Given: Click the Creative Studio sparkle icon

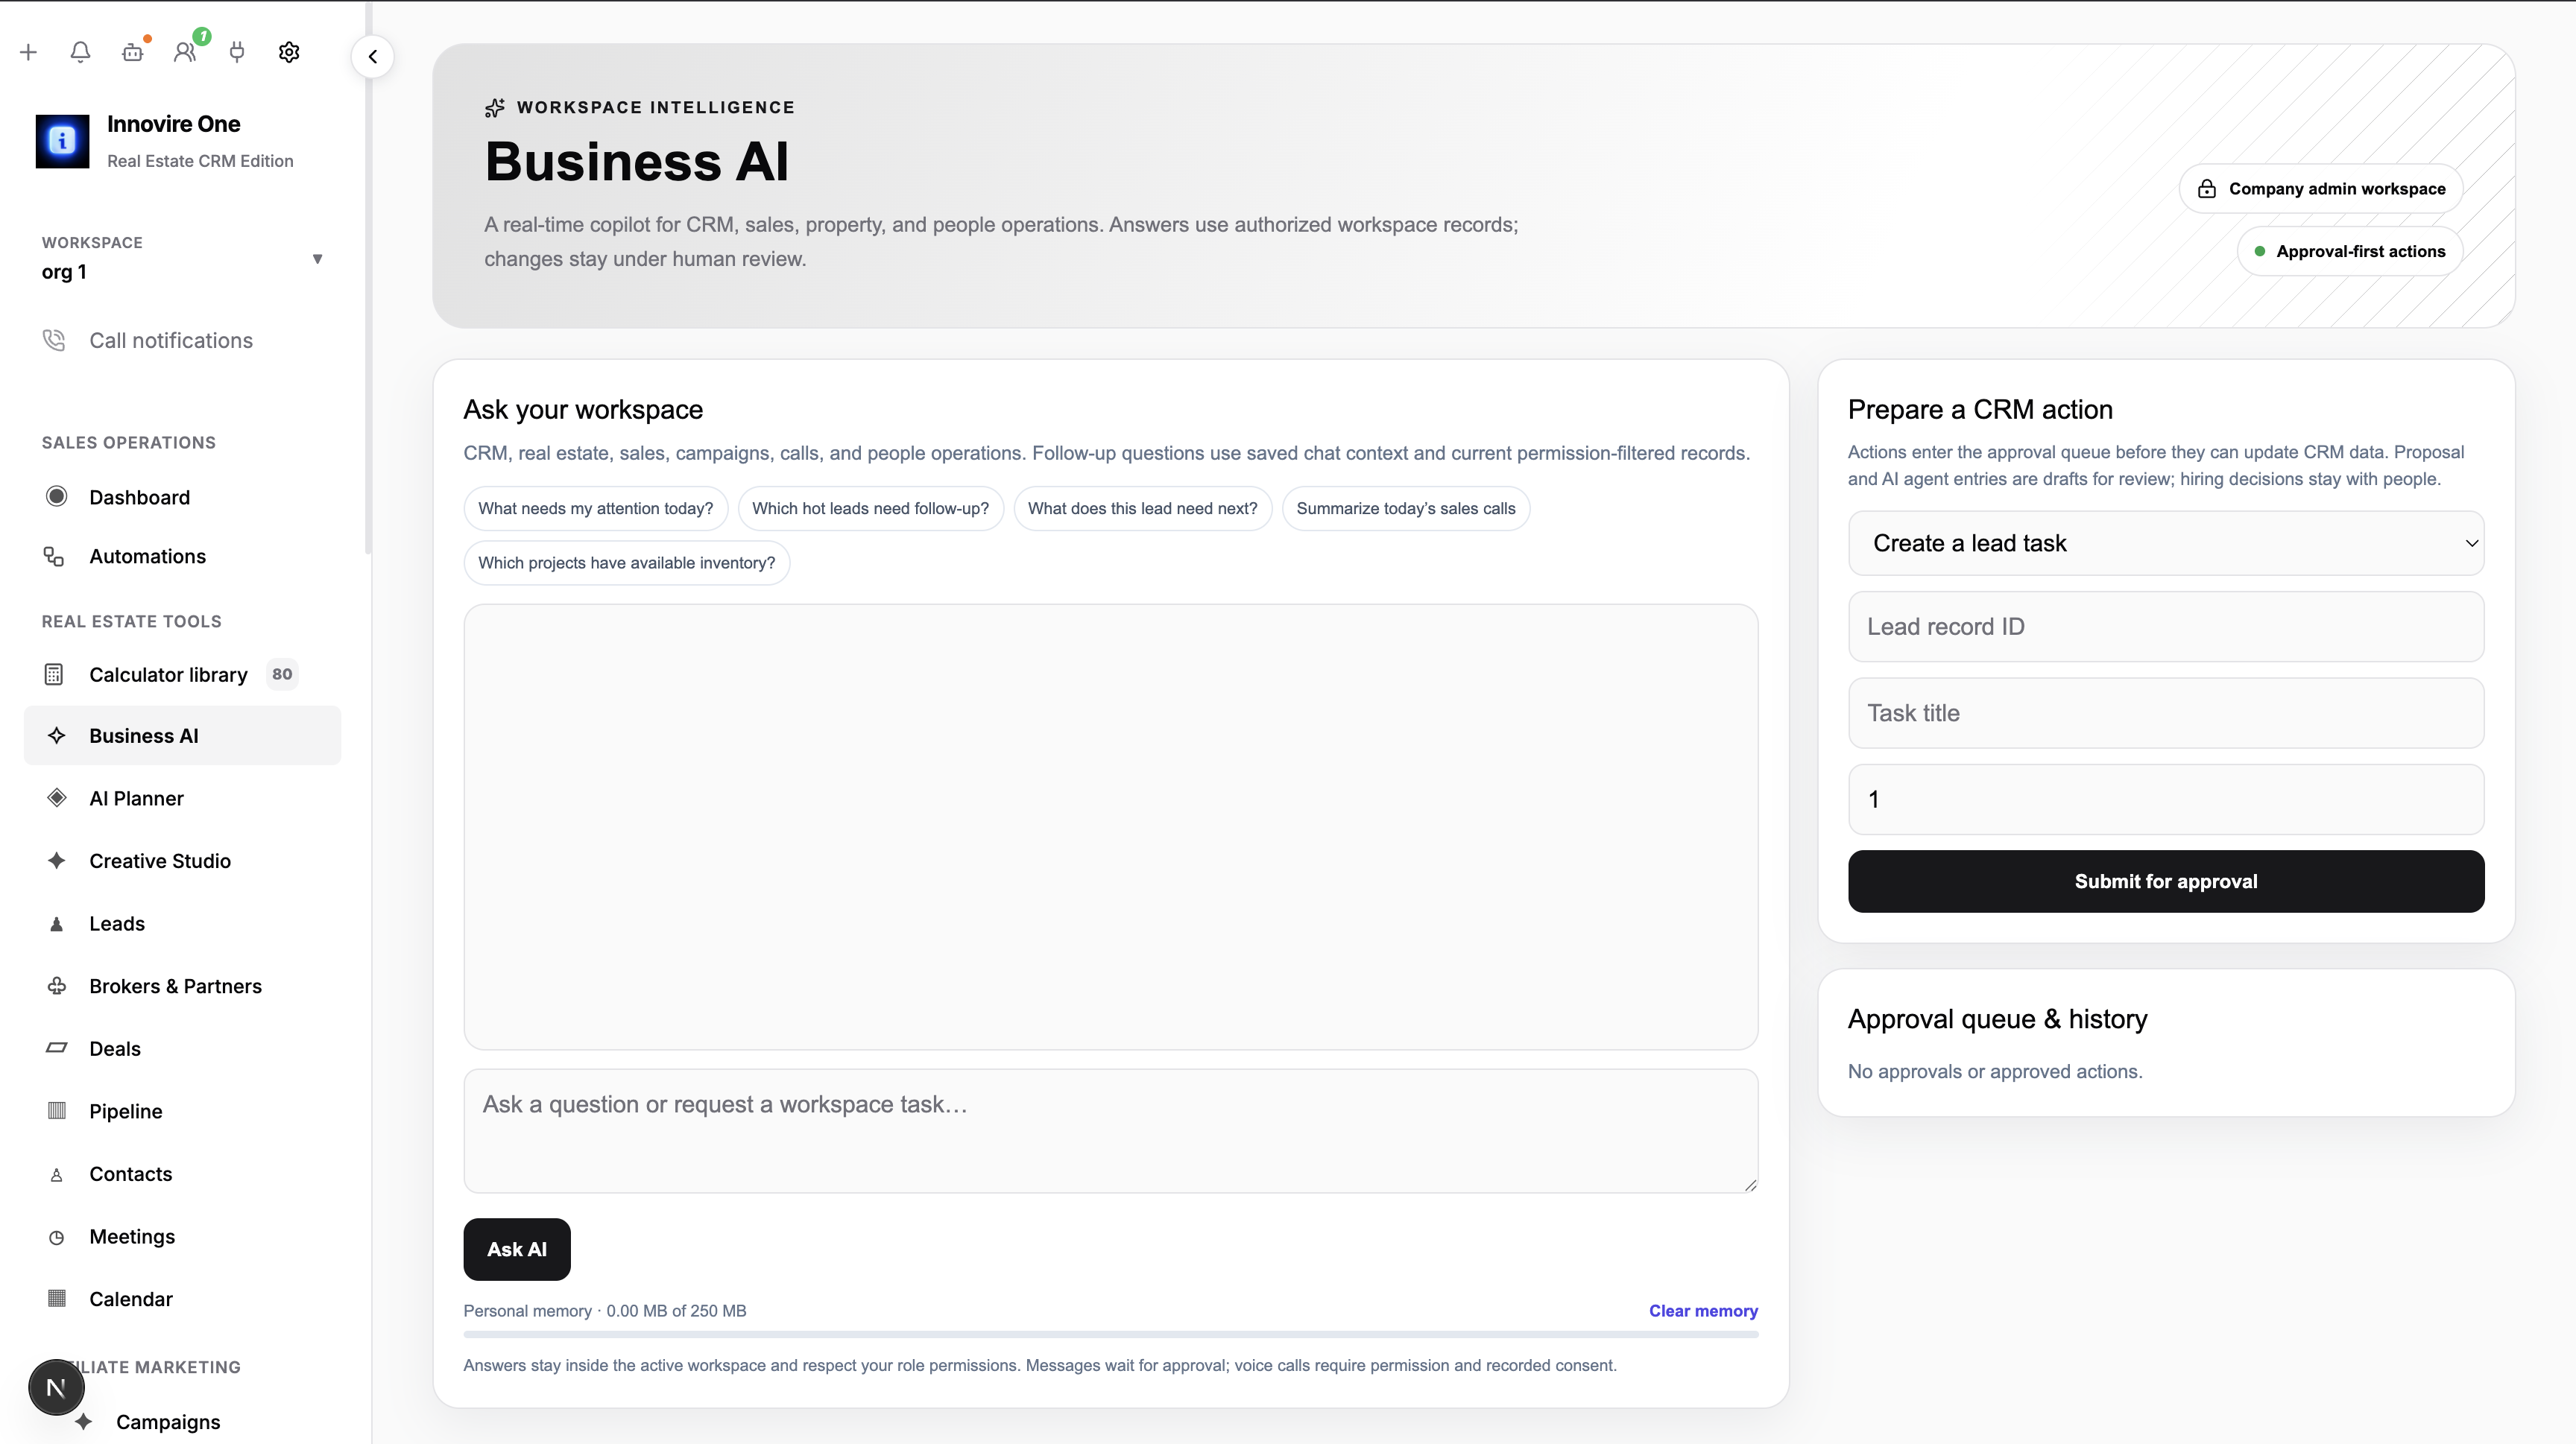Looking at the screenshot, I should (x=57, y=861).
